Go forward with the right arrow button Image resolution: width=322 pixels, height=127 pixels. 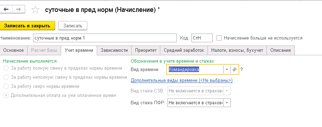19,9
